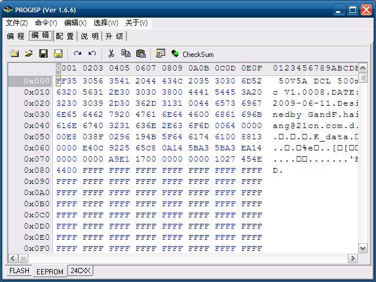Open the 选择(W) menu

click(106, 23)
